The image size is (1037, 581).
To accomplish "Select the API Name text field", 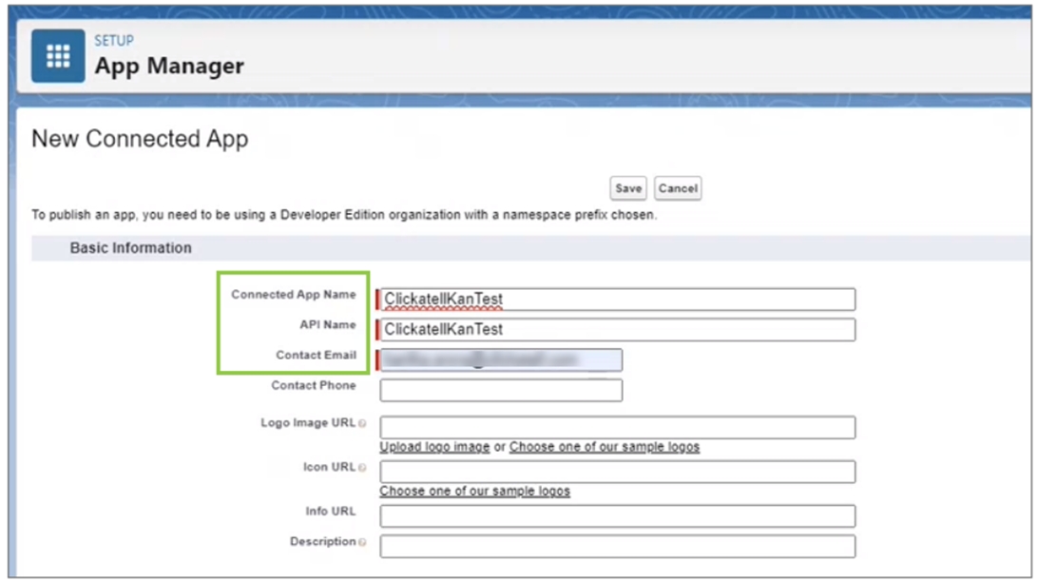I will coord(618,330).
